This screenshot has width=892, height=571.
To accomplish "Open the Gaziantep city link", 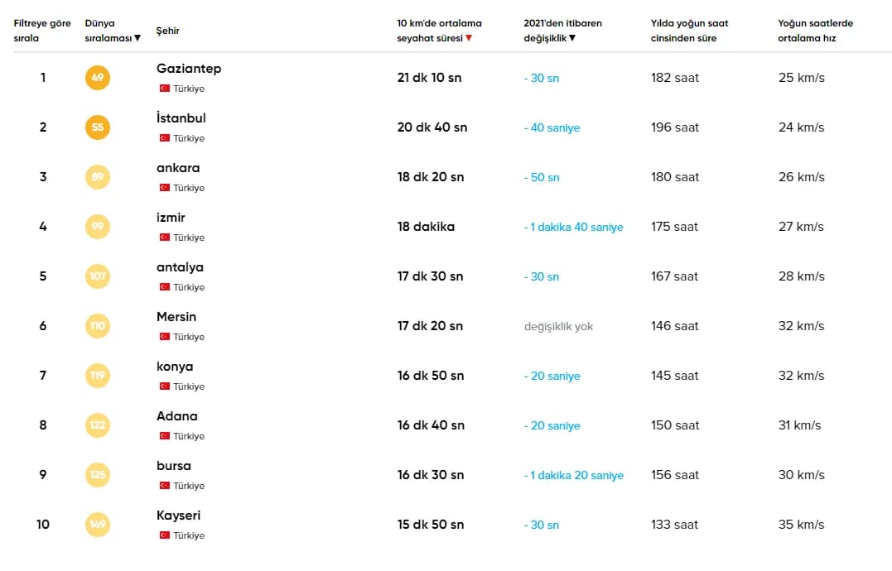I will coord(189,69).
